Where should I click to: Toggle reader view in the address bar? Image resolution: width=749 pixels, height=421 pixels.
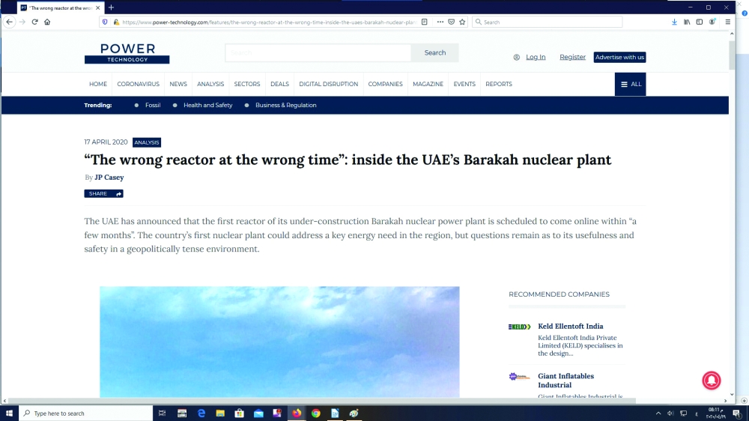coord(425,22)
